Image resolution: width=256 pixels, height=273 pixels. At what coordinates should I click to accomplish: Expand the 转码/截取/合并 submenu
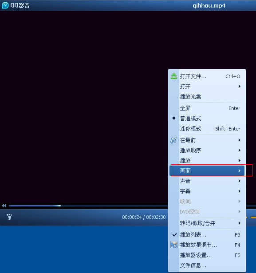pyautogui.click(x=207, y=223)
